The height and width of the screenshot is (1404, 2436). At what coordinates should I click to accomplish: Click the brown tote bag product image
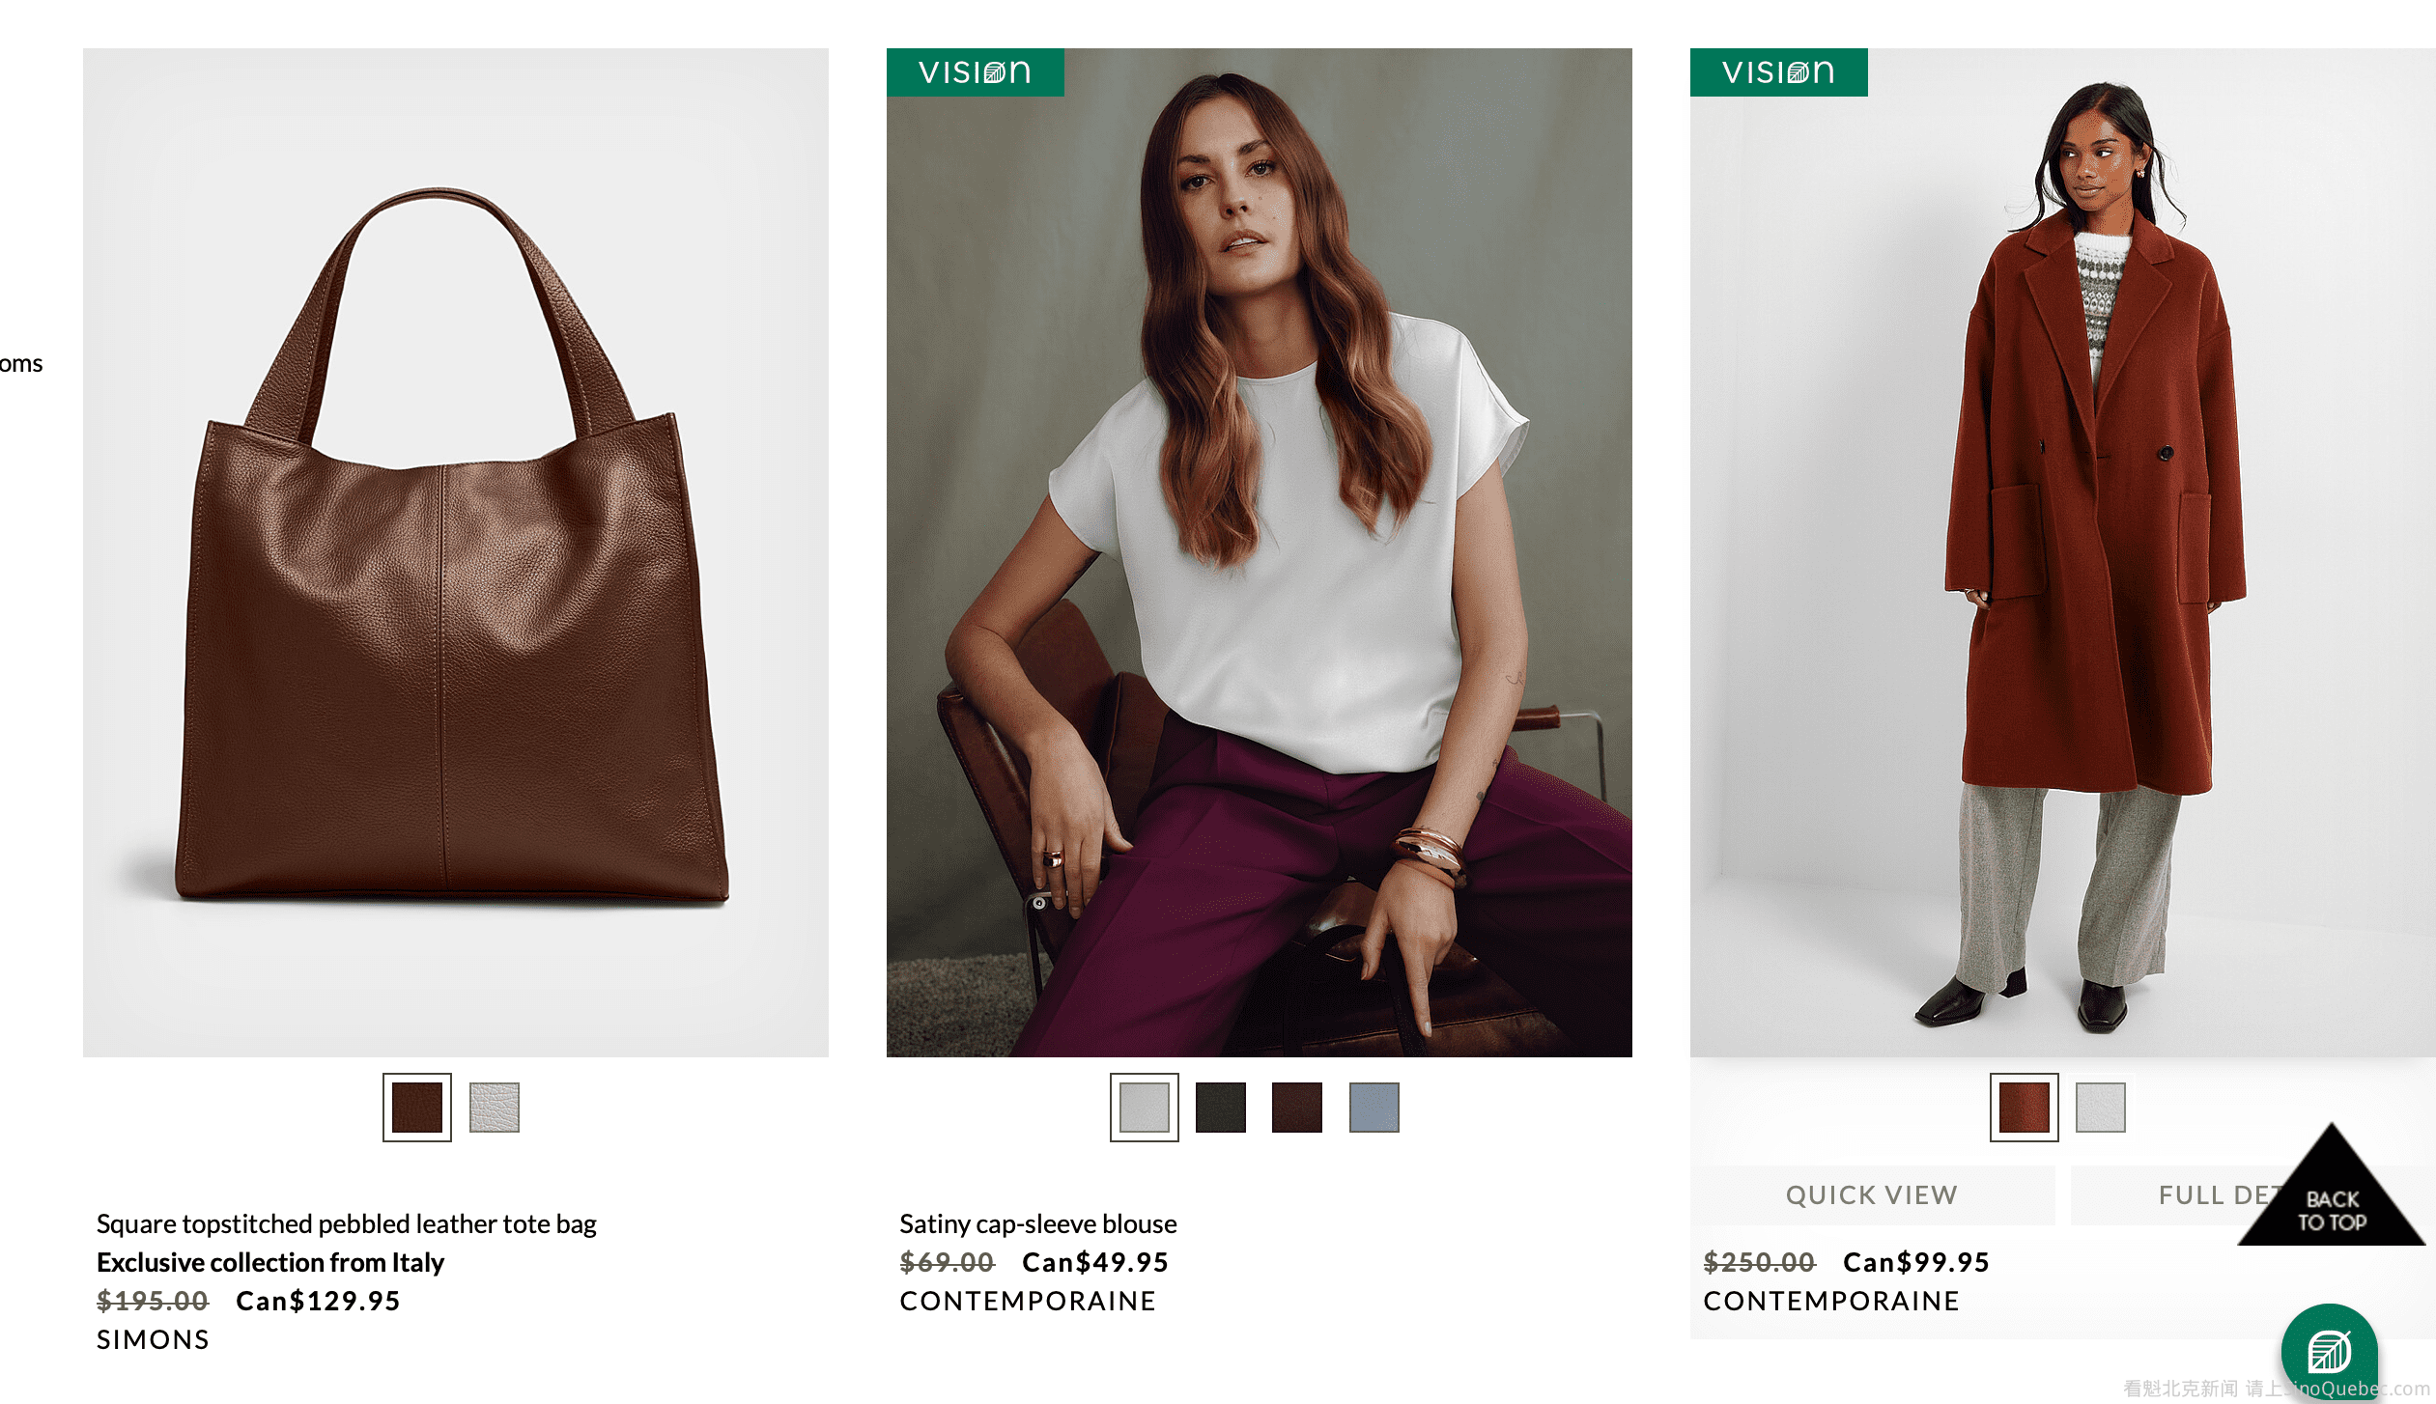[456, 552]
